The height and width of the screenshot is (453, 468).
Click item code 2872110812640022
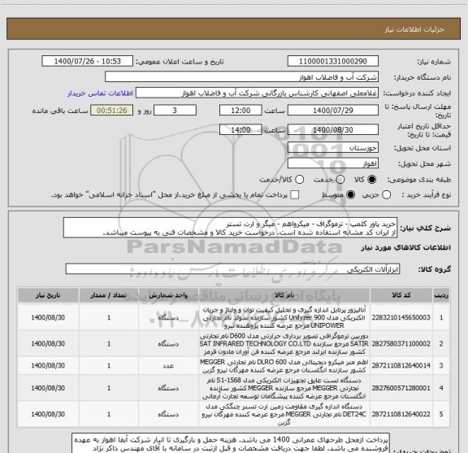[x=401, y=414]
